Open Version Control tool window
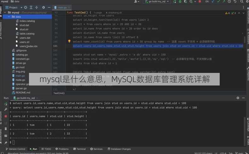 coord(15,149)
